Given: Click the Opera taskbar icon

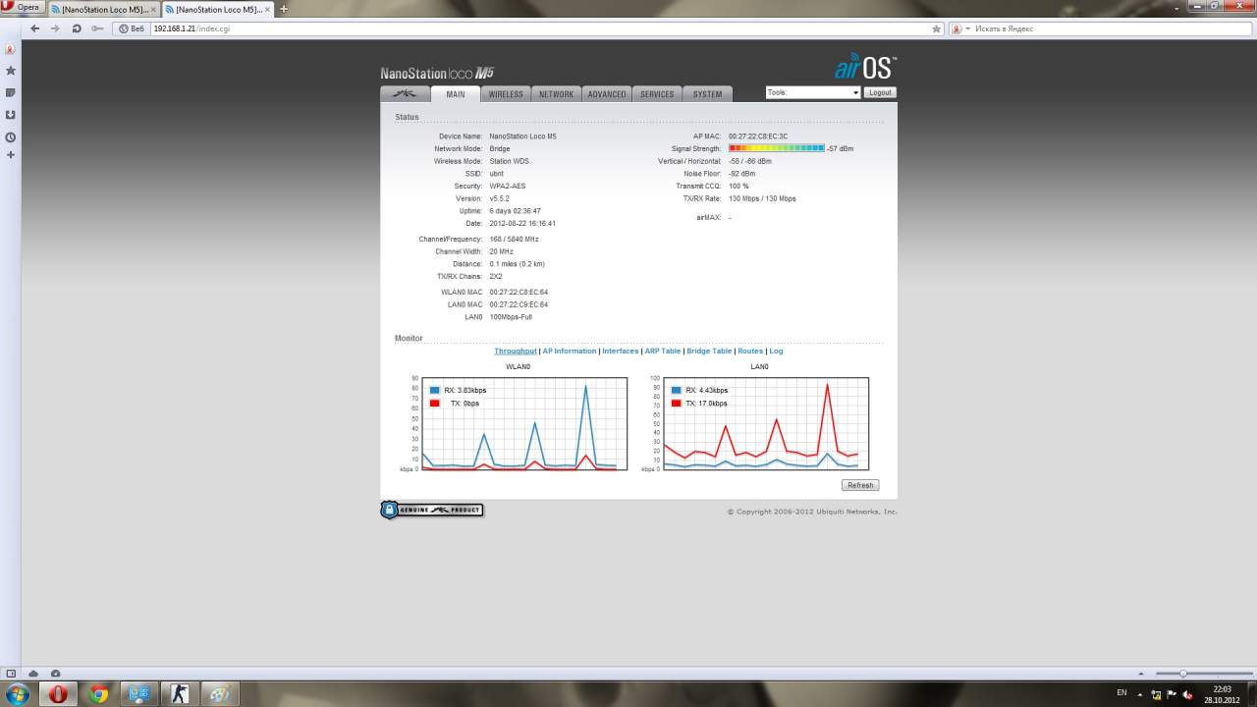Looking at the screenshot, I should (x=60, y=693).
